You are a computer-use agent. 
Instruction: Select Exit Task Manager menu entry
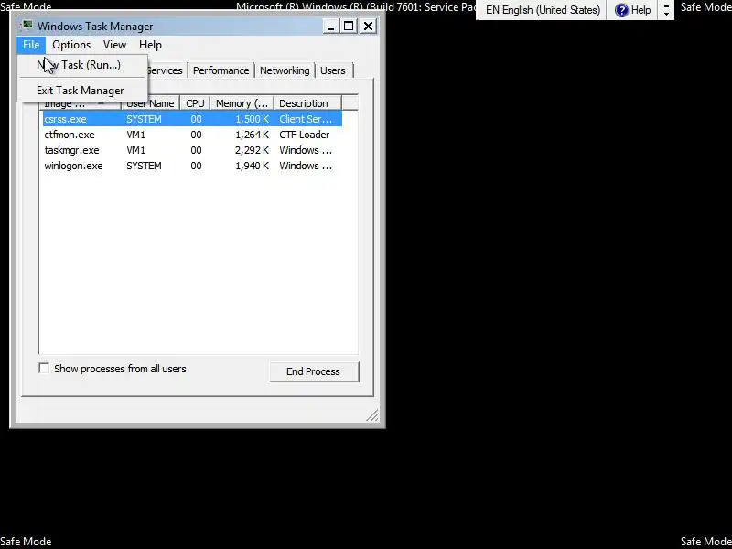(82, 91)
